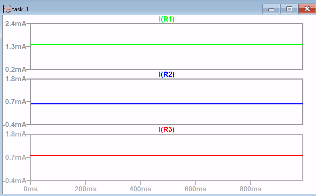Viewport: 316px width, 196px height.
Task: Click on the green I(R1) waveform line
Action: pos(167,45)
